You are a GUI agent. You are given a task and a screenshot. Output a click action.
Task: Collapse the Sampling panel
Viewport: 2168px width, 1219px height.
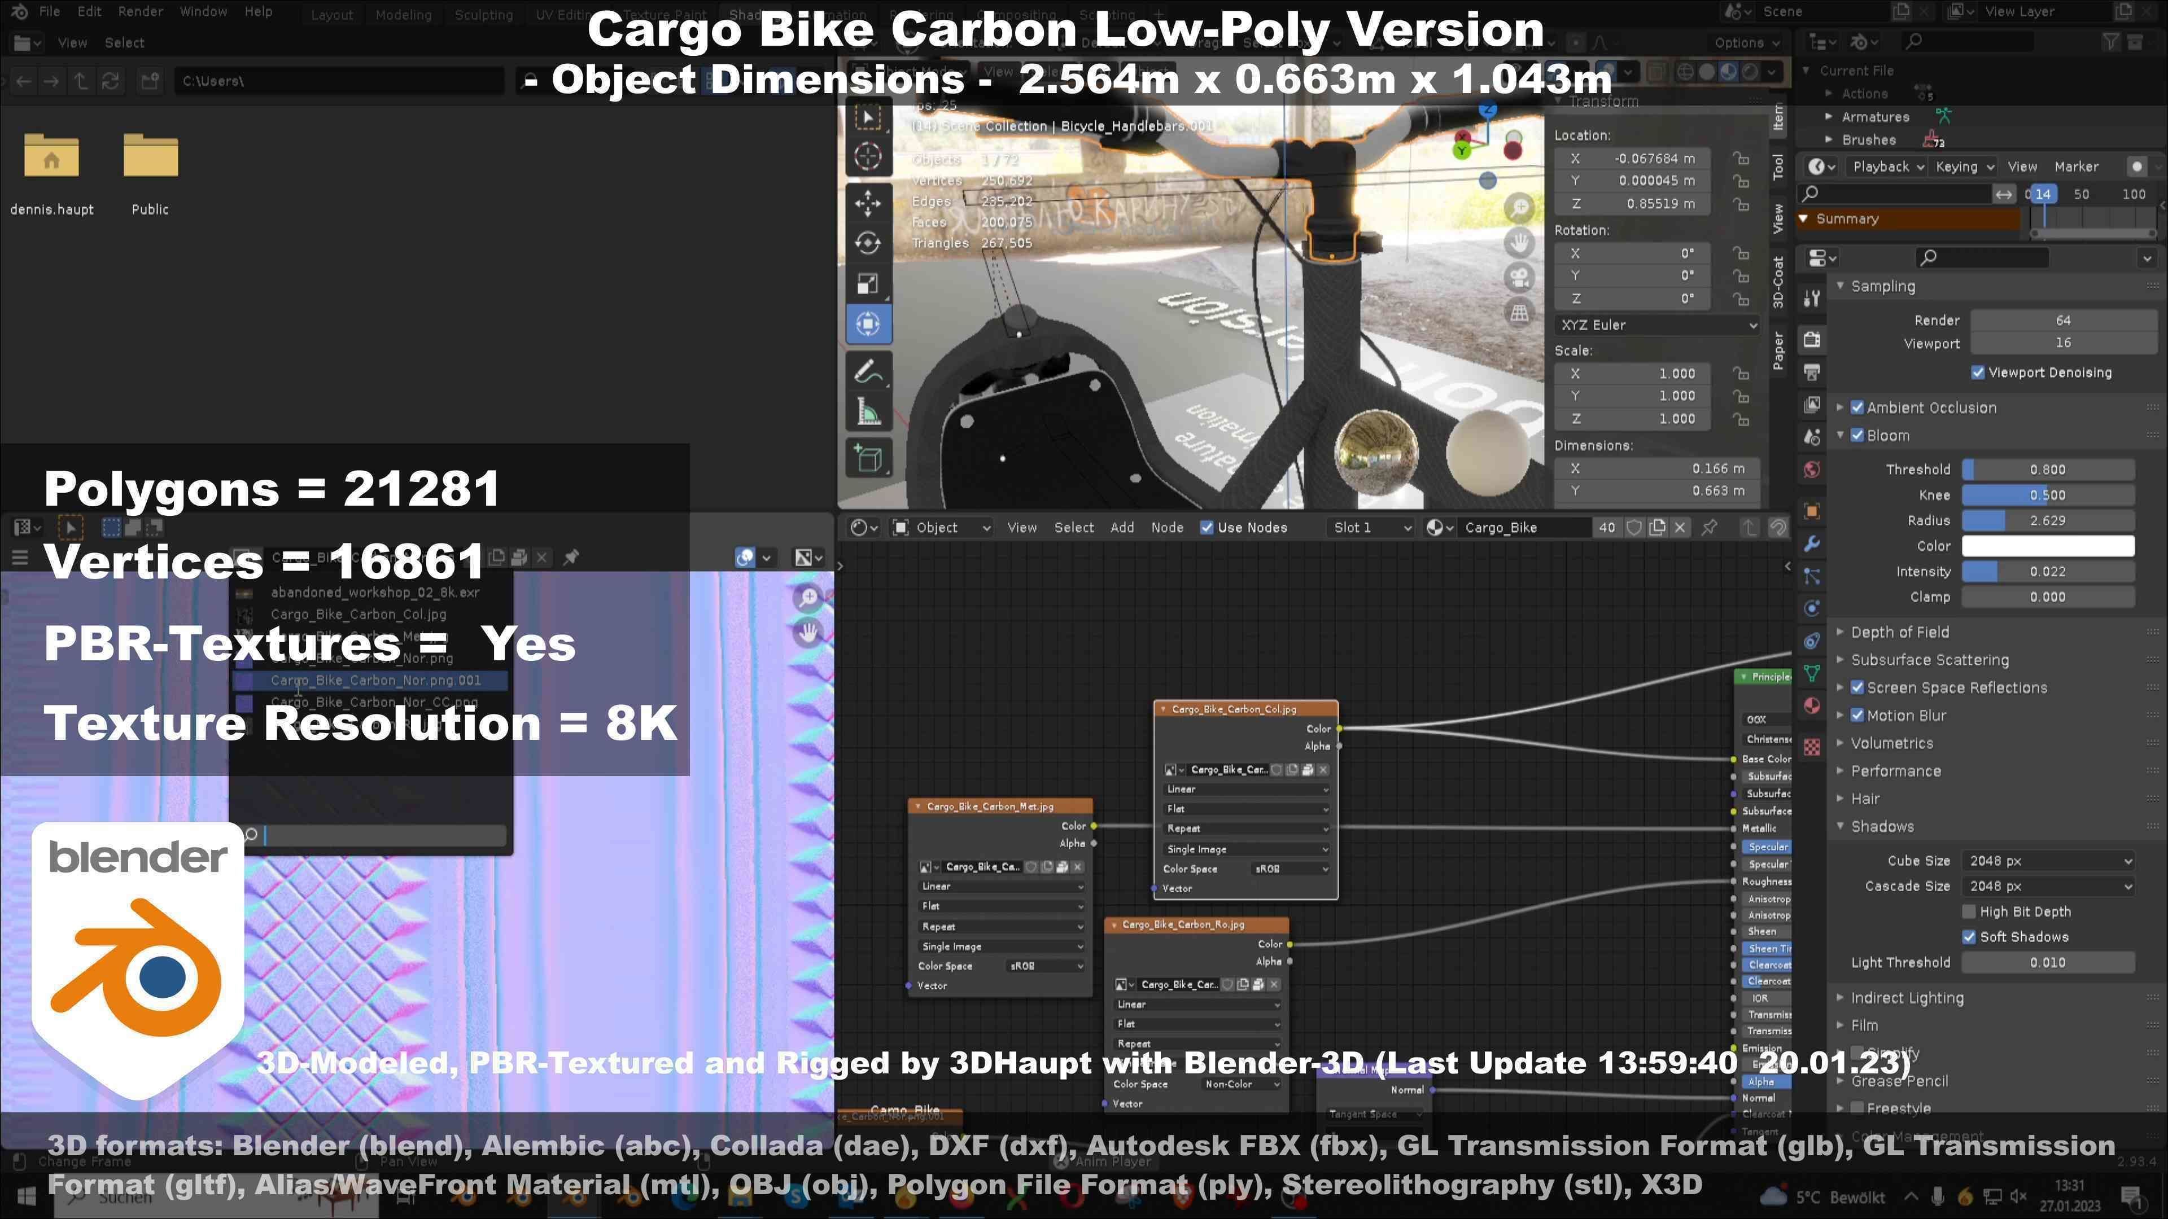1882,287
